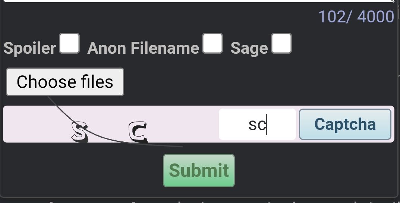Grab the message box resize handle
The image size is (400, 203).
pyautogui.click(x=393, y=1)
